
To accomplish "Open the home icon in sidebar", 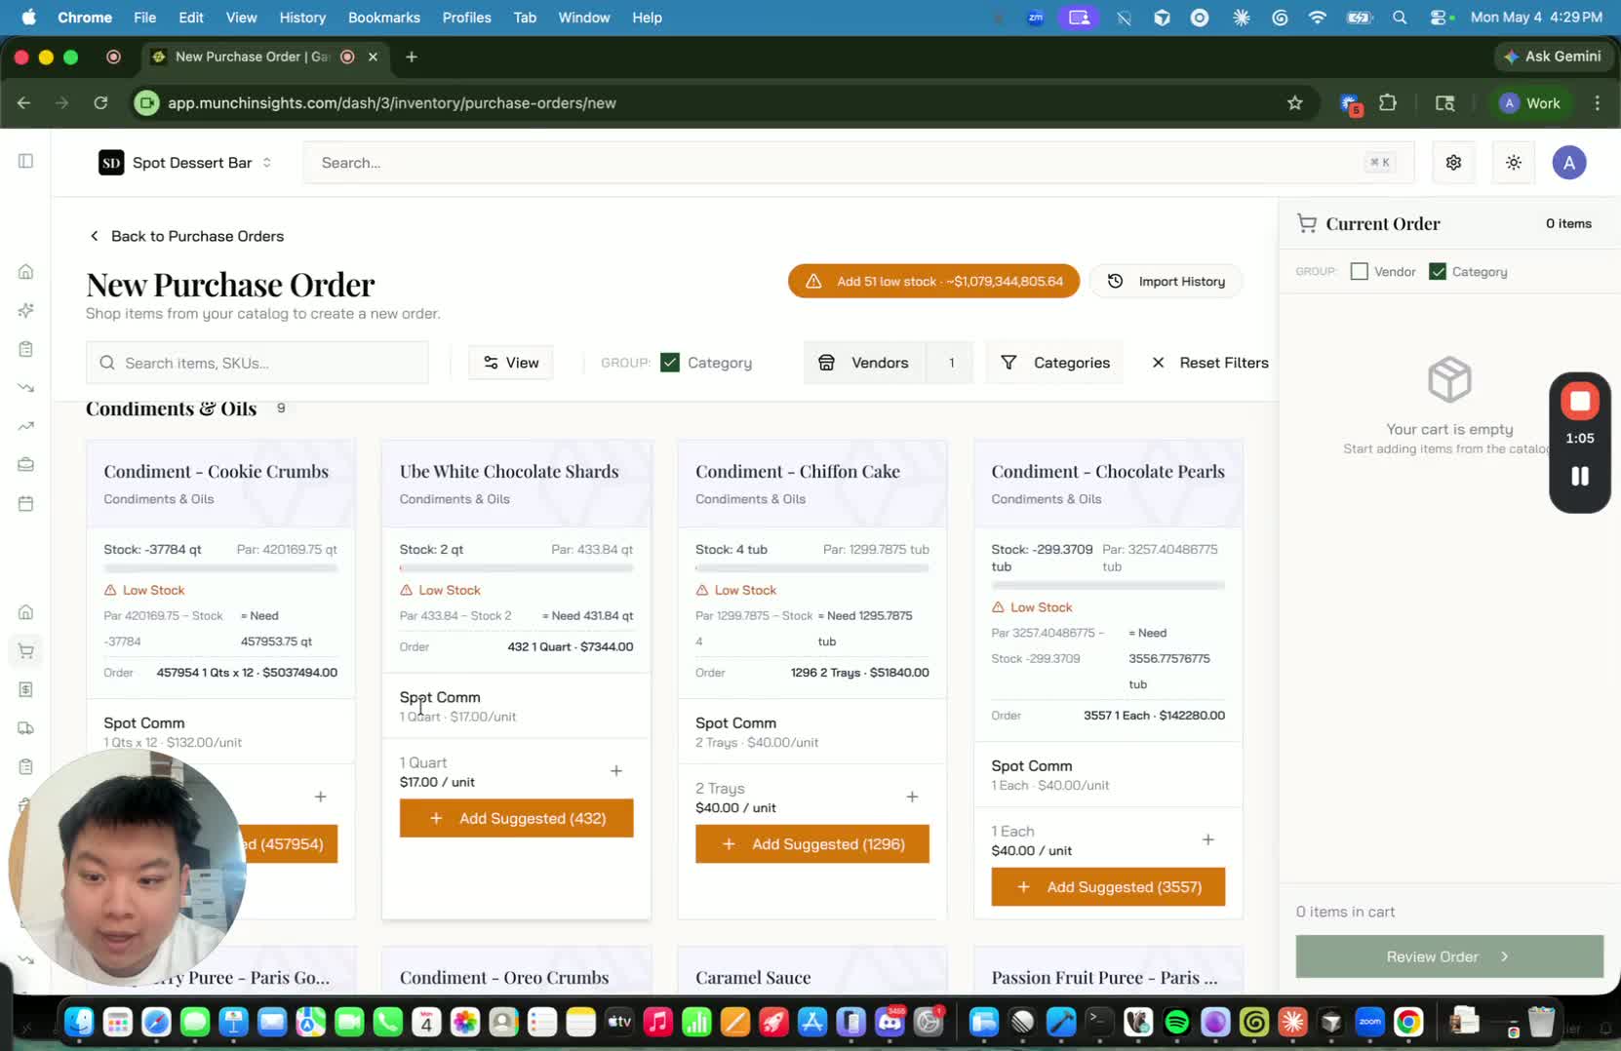I will tap(26, 271).
